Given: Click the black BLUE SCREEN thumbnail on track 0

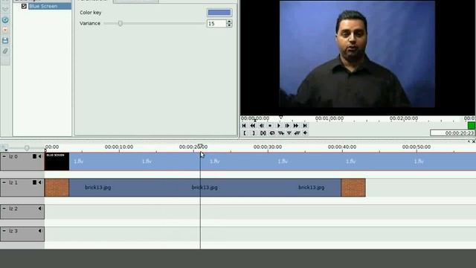Looking at the screenshot, I should point(57,162).
